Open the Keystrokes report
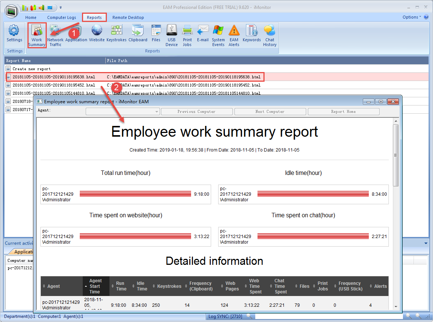 (x=116, y=33)
